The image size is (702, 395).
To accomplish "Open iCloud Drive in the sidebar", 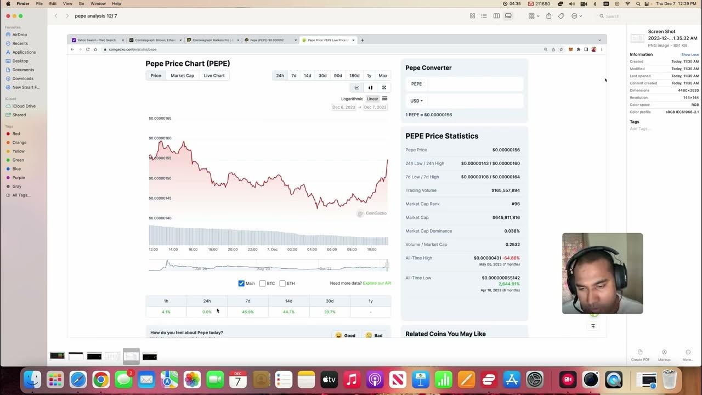I will pos(24,106).
